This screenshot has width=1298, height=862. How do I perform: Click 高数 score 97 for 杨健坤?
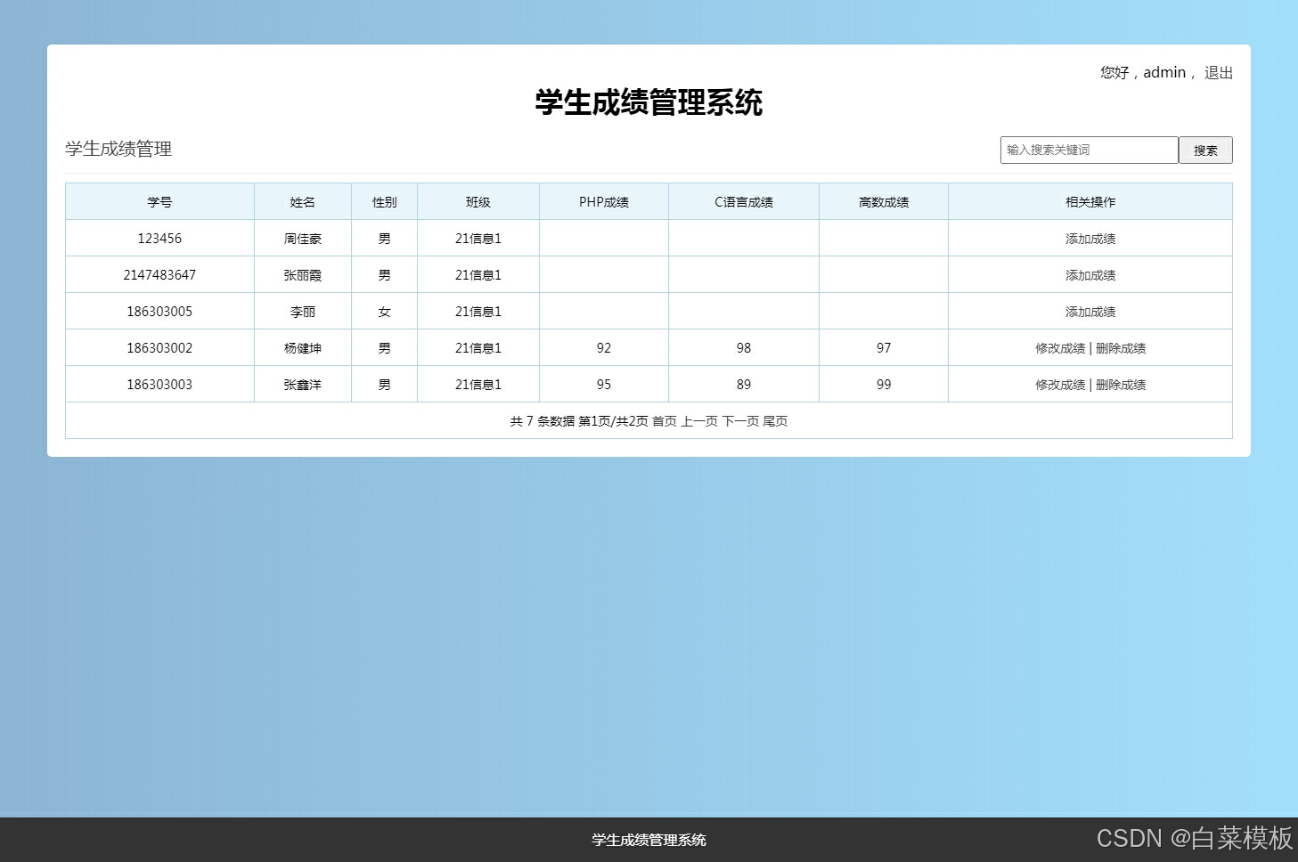tap(884, 348)
